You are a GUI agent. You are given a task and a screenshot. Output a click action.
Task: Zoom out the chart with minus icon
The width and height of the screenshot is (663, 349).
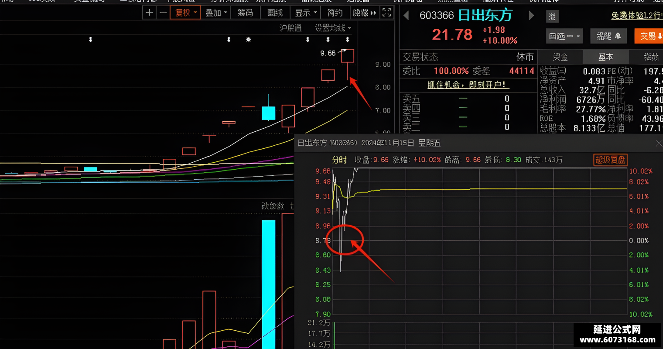[163, 13]
